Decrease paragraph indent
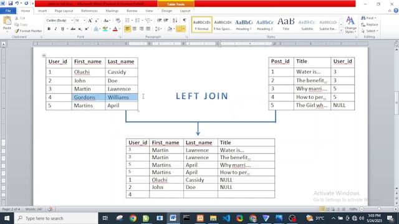 pos(160,21)
